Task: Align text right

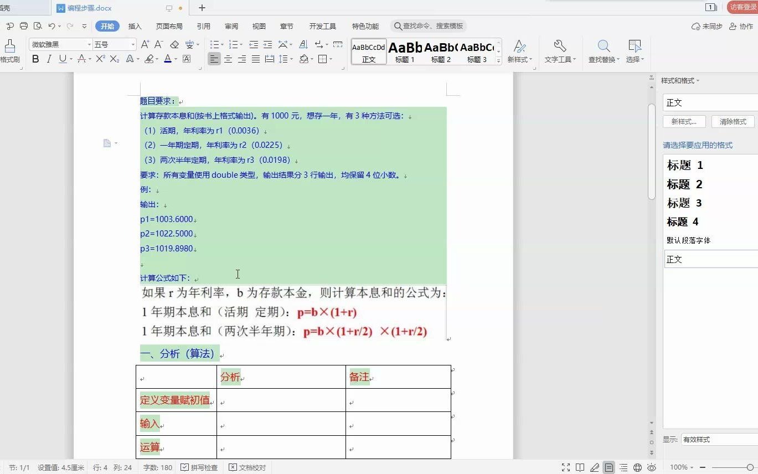Action: pos(242,59)
